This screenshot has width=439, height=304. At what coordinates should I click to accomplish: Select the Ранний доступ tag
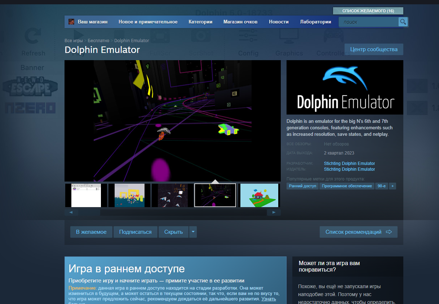click(x=303, y=186)
